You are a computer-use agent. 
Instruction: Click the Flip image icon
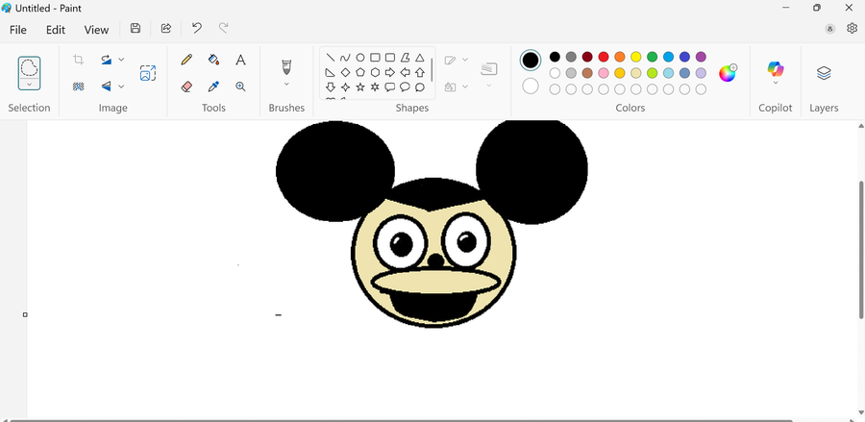[x=107, y=87]
